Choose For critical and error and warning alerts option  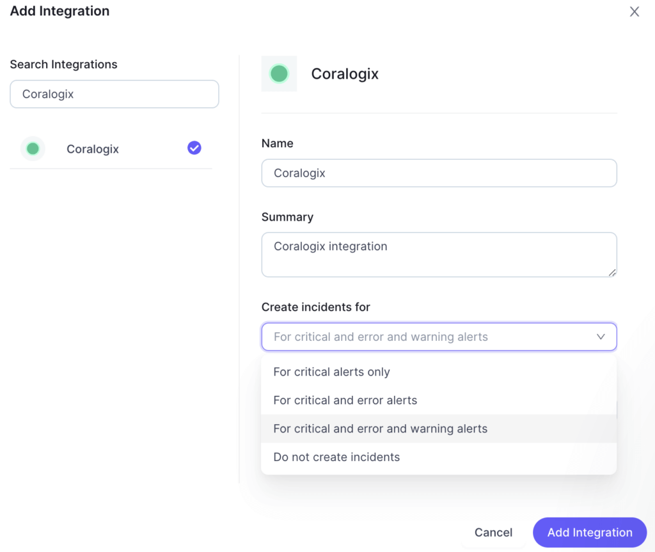pyautogui.click(x=439, y=429)
